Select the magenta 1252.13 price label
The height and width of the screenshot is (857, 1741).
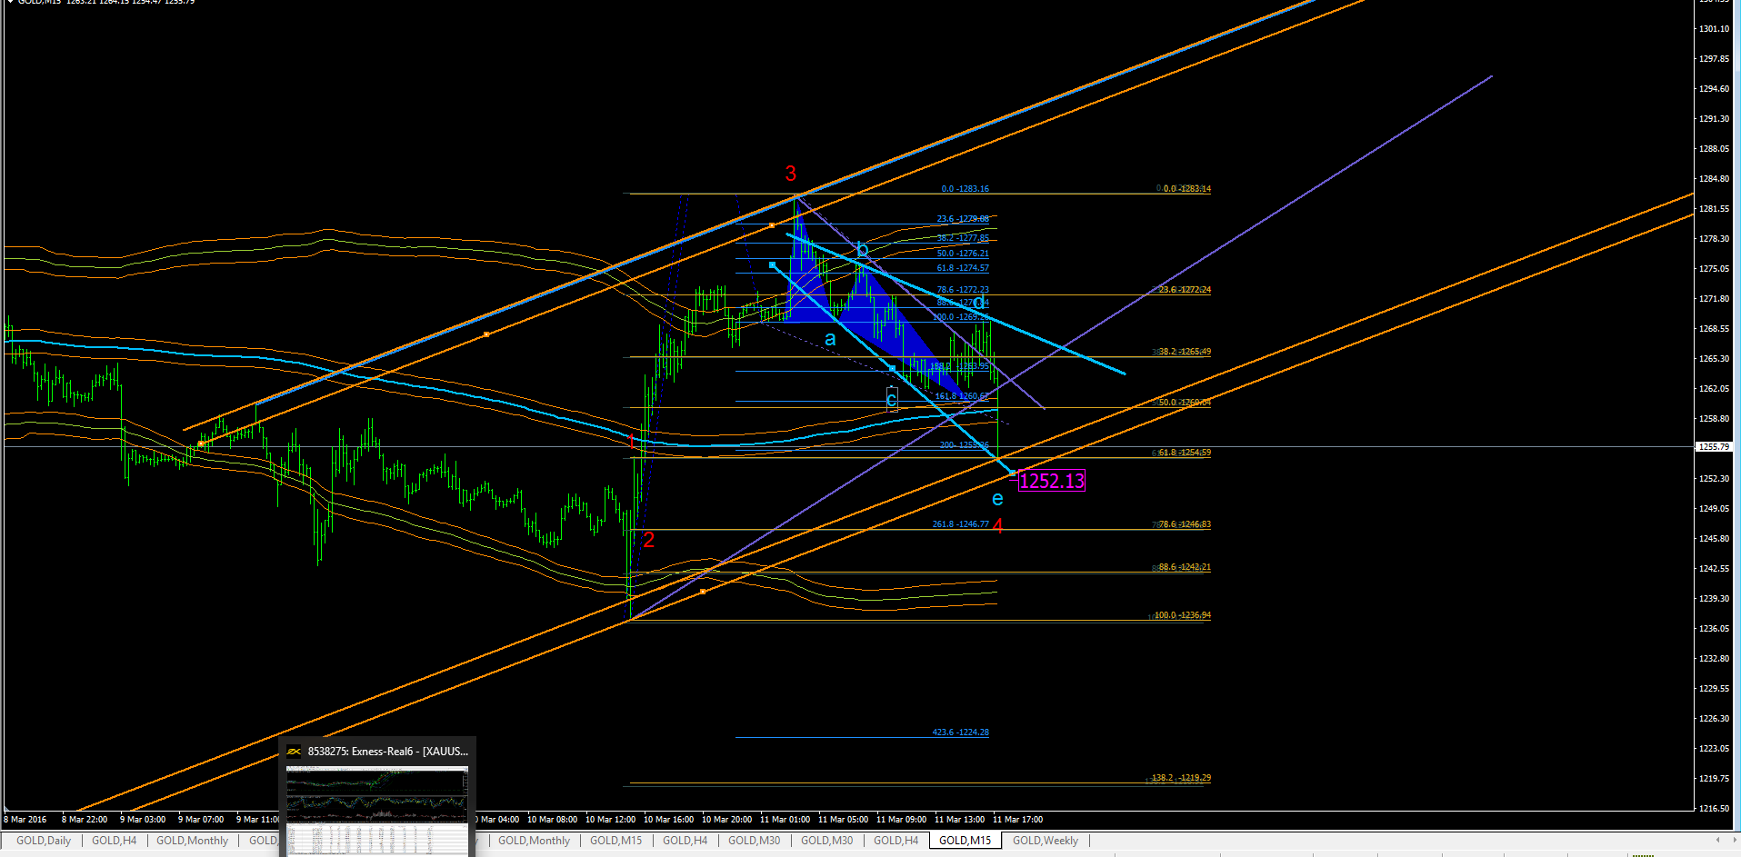coord(1052,481)
